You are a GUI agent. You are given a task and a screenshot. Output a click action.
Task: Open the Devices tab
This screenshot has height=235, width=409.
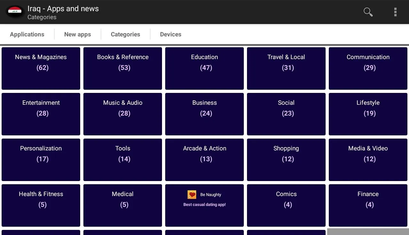[171, 34]
